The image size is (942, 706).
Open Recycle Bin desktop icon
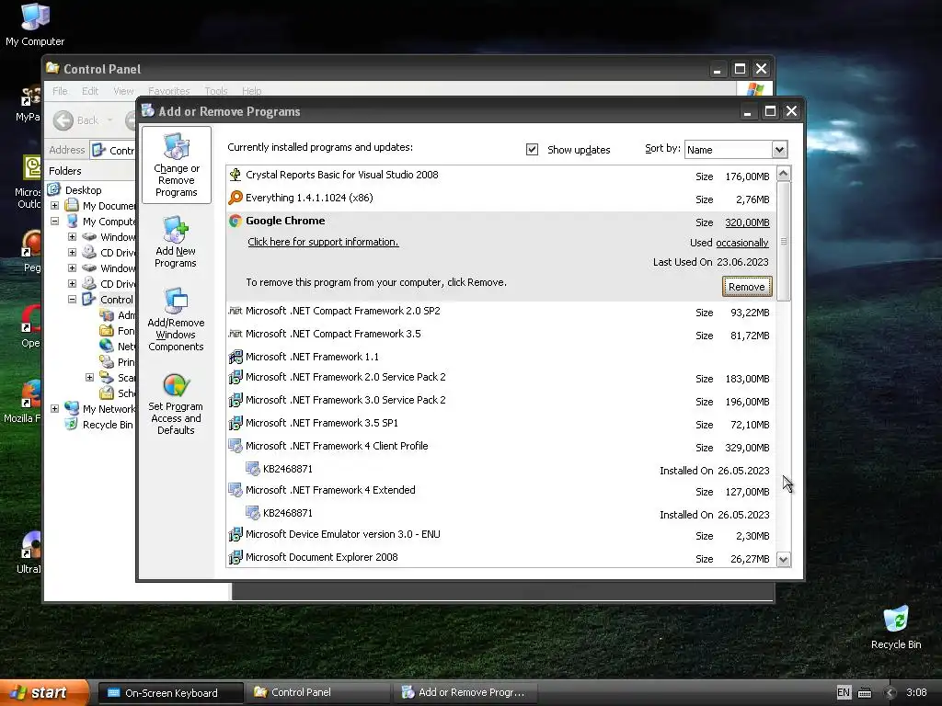point(896,627)
